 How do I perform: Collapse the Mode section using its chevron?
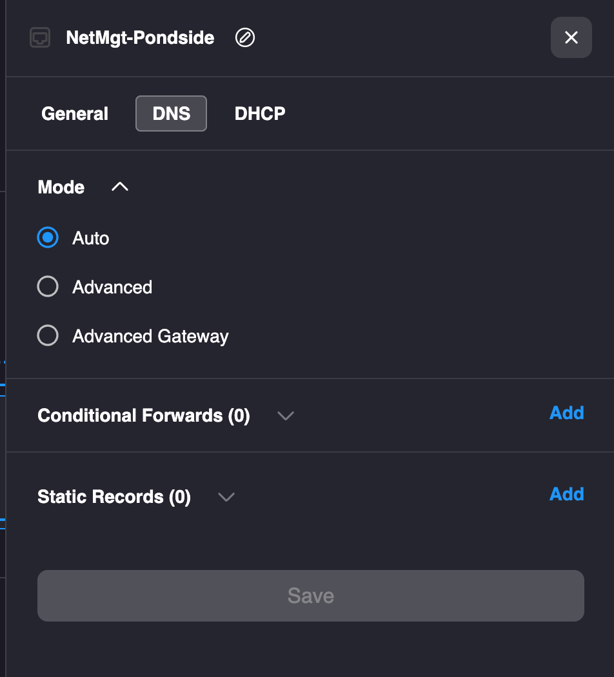[120, 187]
